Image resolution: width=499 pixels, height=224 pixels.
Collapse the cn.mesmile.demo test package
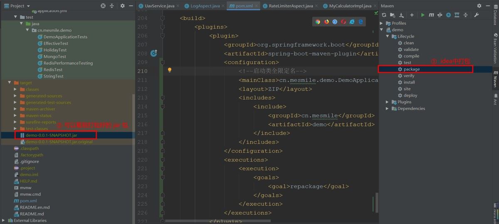[x=27, y=30]
